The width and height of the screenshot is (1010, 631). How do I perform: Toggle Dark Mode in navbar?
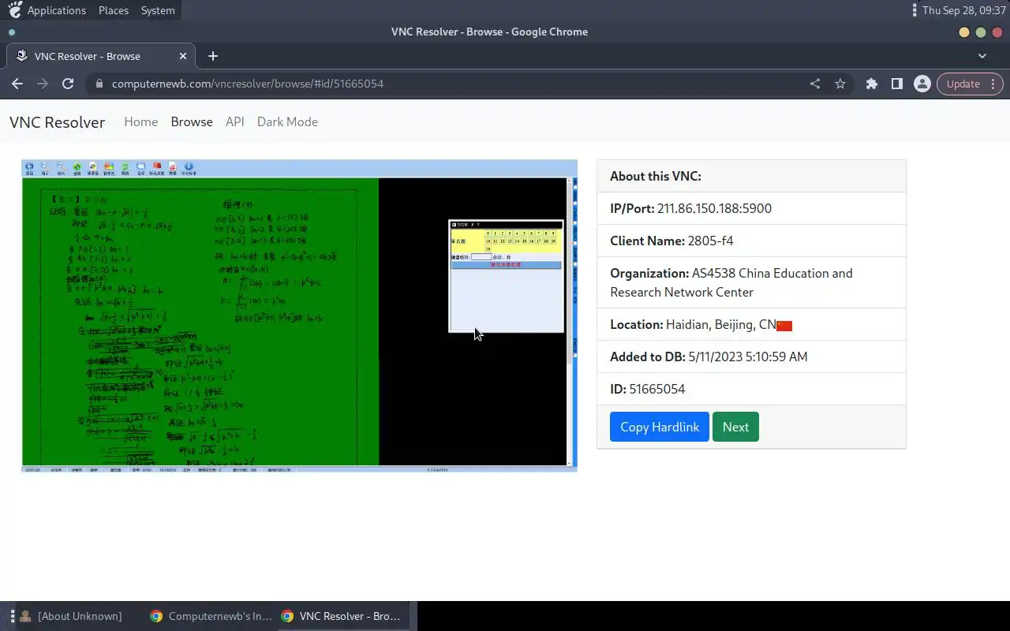287,121
